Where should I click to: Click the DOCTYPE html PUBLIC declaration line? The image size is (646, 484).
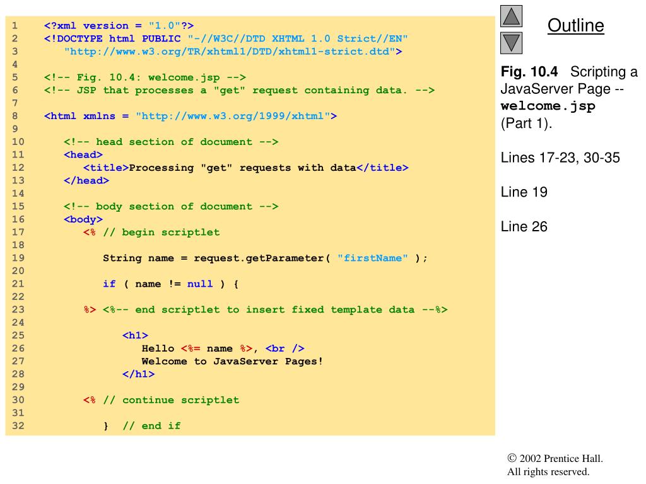pos(226,38)
